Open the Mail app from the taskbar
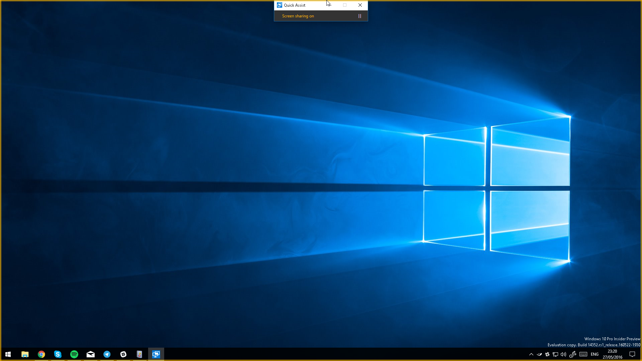This screenshot has width=642, height=361. [x=90, y=354]
